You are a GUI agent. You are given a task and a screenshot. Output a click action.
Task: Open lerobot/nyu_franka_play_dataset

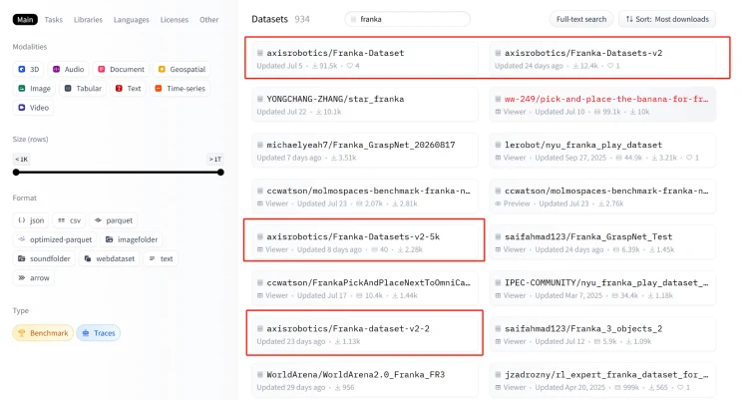pyautogui.click(x=602, y=150)
